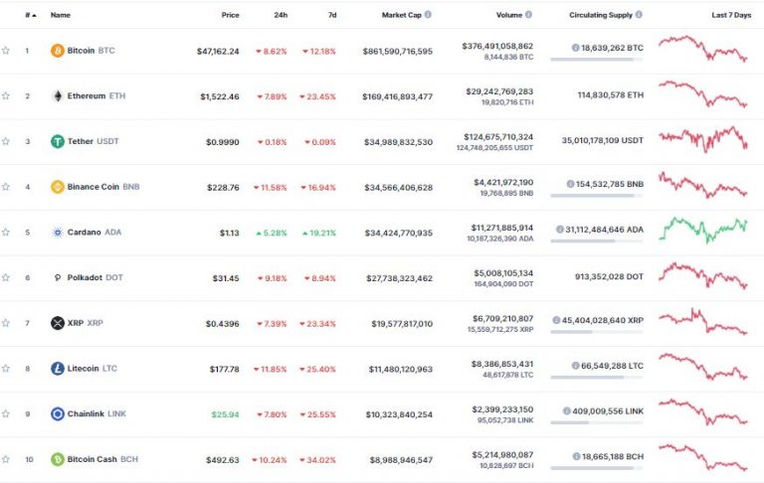Click the Cardano logo icon
764x483 pixels.
pyautogui.click(x=58, y=233)
